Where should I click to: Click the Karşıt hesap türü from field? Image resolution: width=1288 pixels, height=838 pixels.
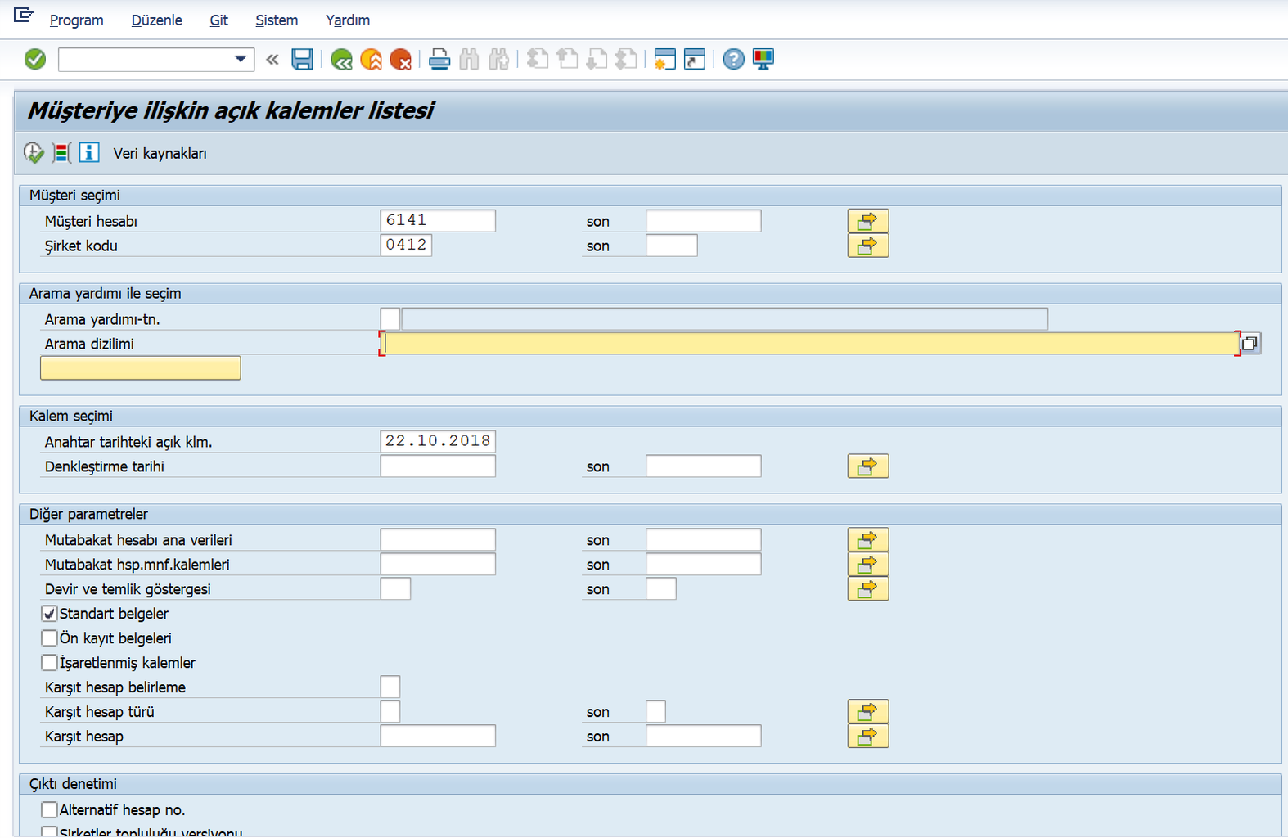click(x=390, y=712)
